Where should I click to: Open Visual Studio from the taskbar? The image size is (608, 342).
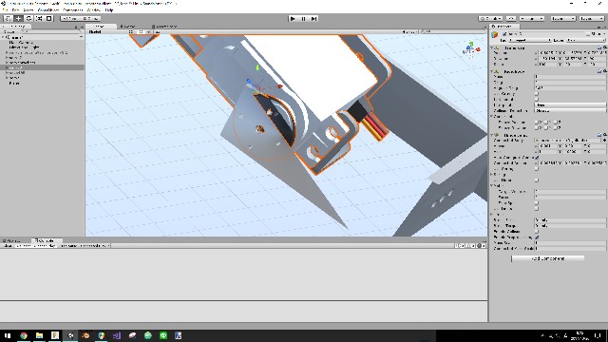tap(117, 335)
